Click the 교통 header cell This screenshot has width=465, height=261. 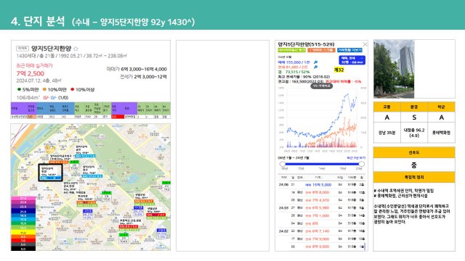point(387,107)
